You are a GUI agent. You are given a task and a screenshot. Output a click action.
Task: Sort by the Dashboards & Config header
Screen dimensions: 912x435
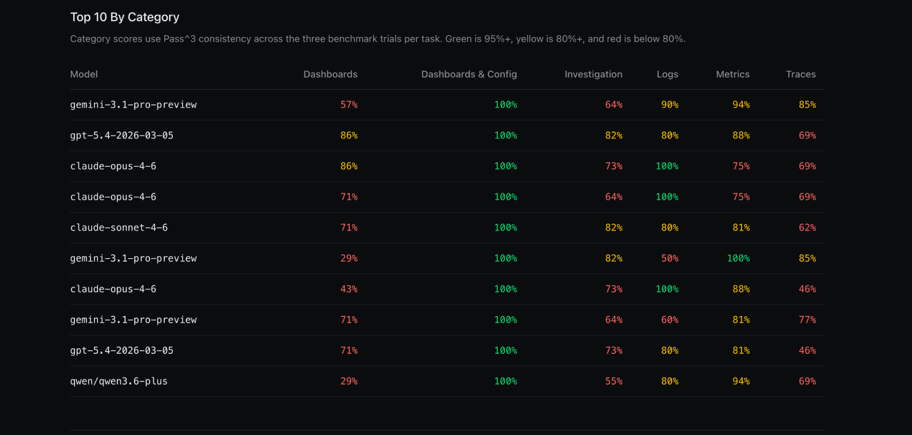coord(469,74)
